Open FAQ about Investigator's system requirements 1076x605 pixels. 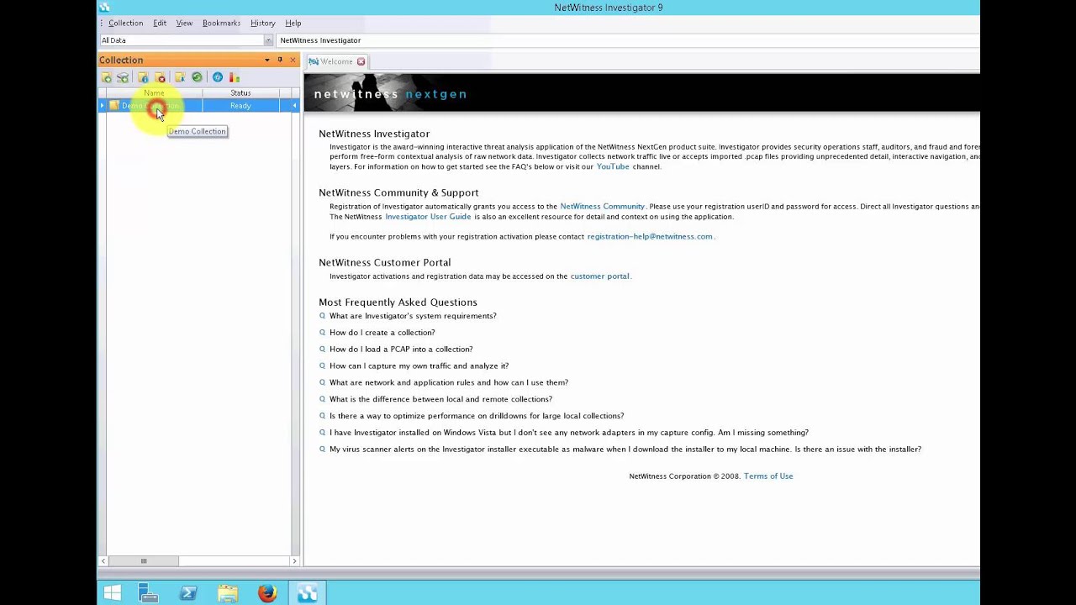click(413, 316)
